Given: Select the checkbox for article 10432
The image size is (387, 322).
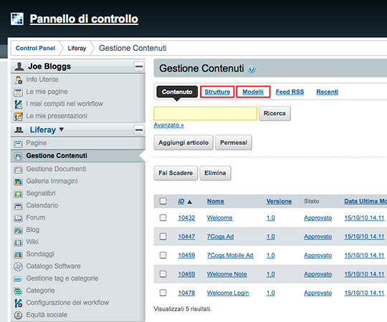Looking at the screenshot, I should coord(163,218).
